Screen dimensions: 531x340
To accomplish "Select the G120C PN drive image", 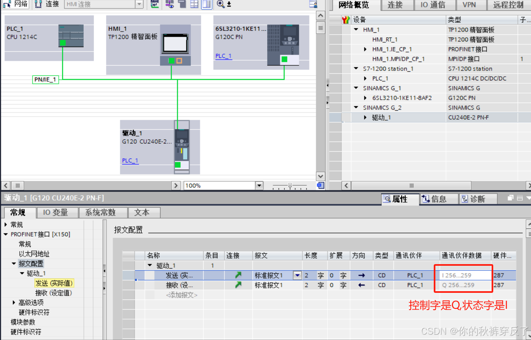I will pos(283,44).
